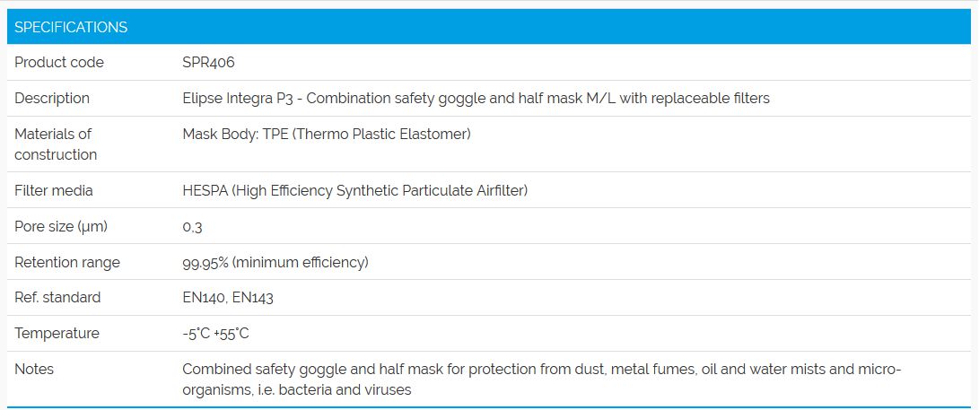Screen dimensions: 979x410
Task: Click the -5°C +55°C temperature value
Action: click(215, 334)
